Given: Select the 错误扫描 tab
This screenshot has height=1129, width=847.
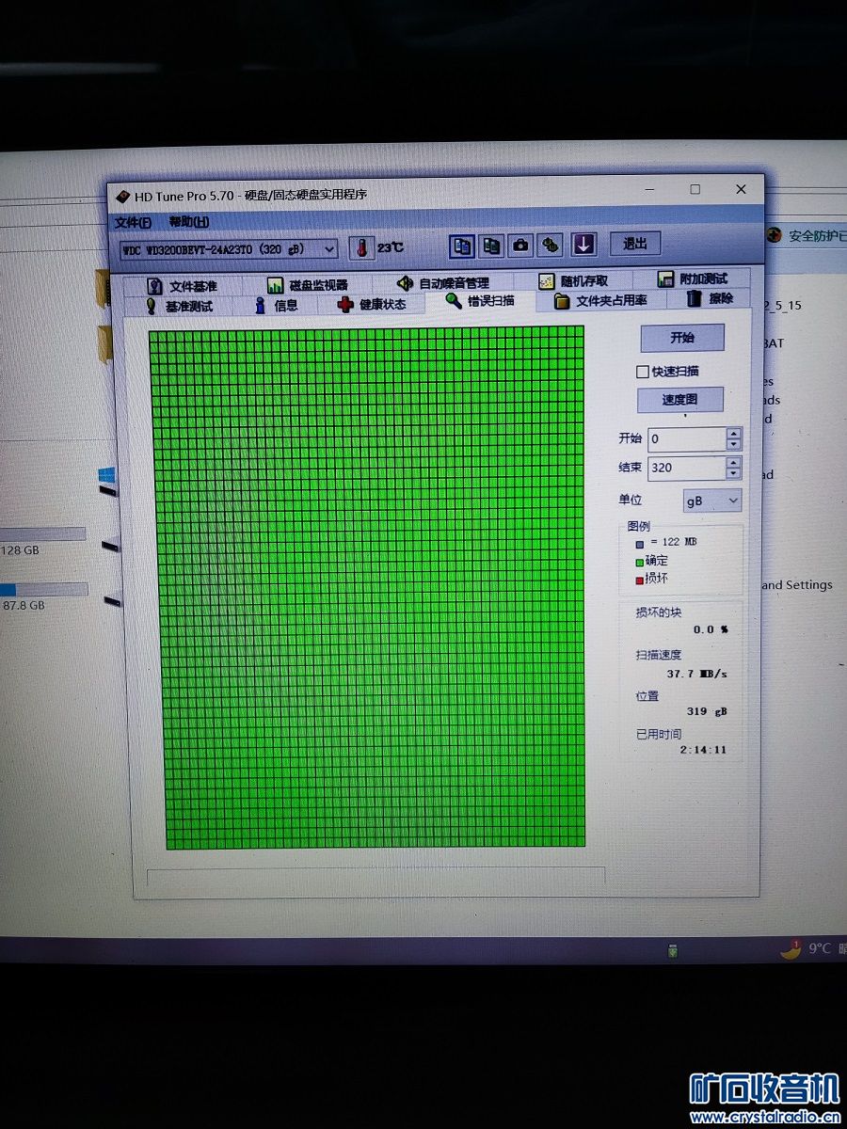Looking at the screenshot, I should 480,301.
